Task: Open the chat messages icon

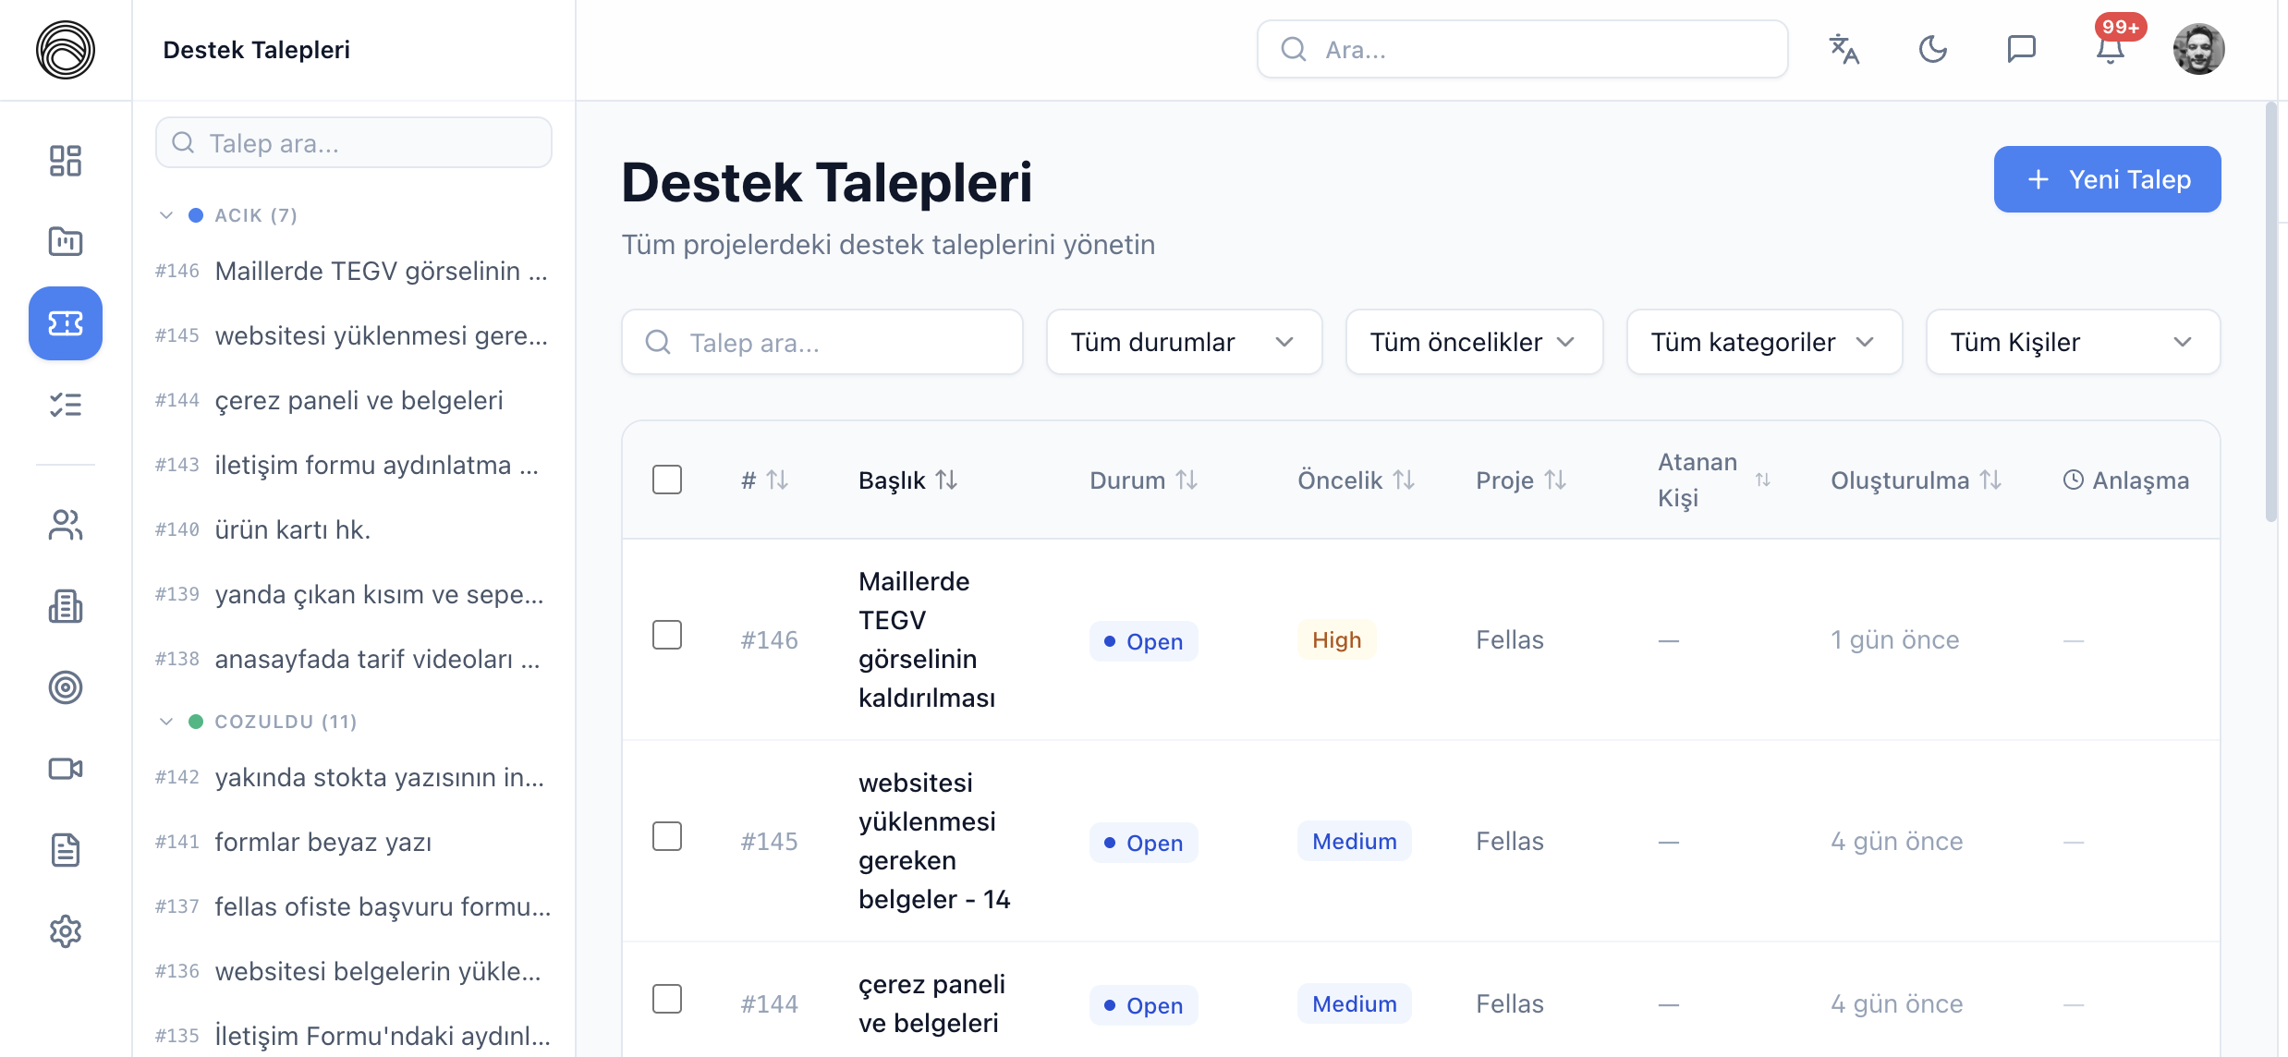Action: pos(2022,49)
